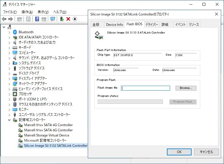224x164 pixels.
Task: Click the disable device down-arrow icon
Action: pos(75,19)
